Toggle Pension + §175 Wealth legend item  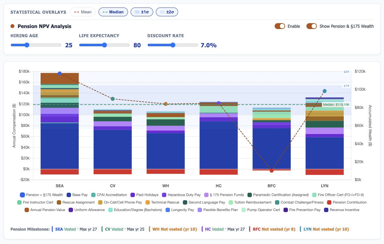click(x=41, y=195)
